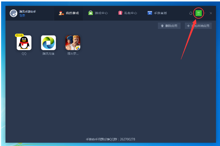The image size is (220, 146).
Task: Launch the 魂斗罗 game
Action: 73,43
